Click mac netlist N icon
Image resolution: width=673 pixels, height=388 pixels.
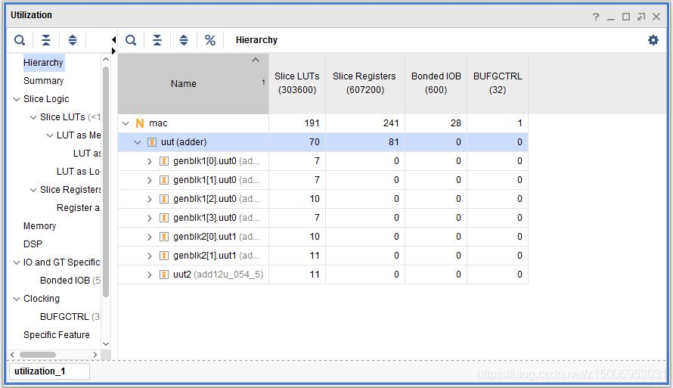pos(139,123)
